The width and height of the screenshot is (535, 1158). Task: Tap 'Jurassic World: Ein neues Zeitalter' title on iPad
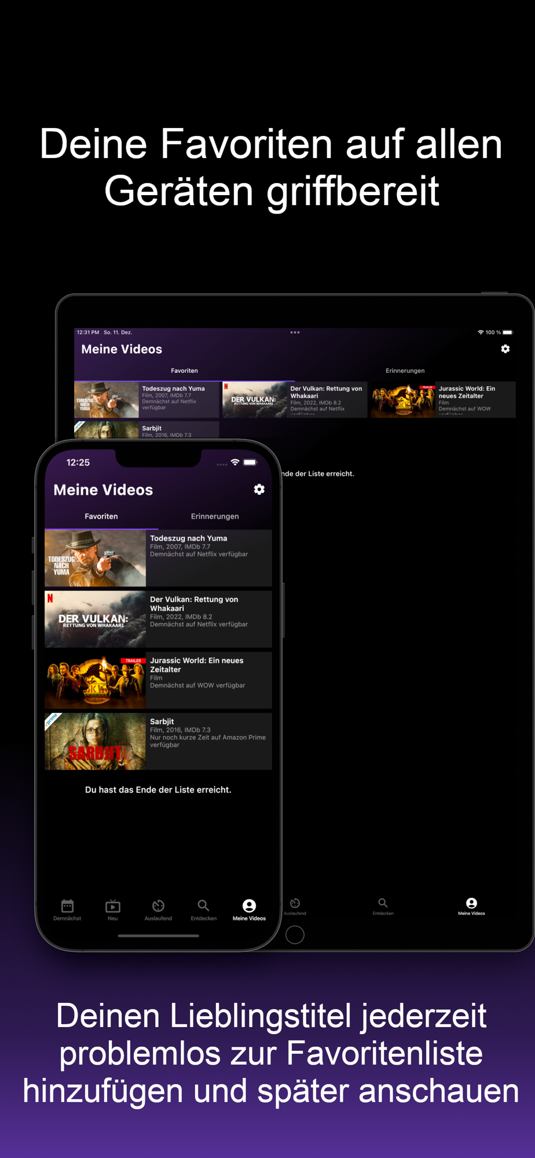pos(467,392)
